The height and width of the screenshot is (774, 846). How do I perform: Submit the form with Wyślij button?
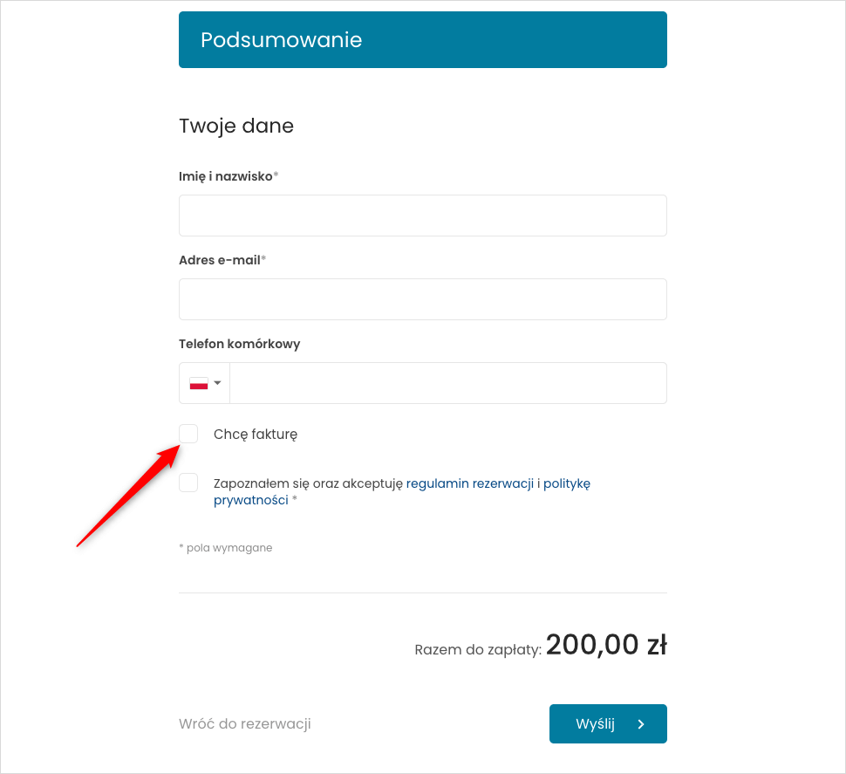click(608, 723)
